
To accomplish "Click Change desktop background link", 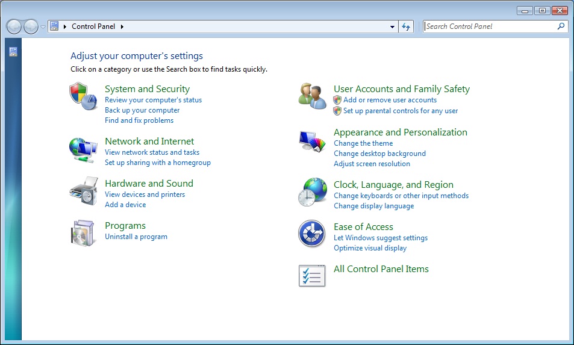I will [x=379, y=154].
